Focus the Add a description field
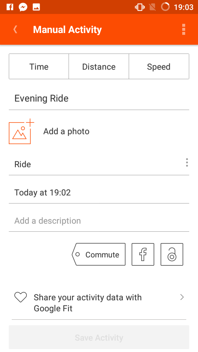Image resolution: width=198 pixels, height=352 pixels. pyautogui.click(x=99, y=221)
